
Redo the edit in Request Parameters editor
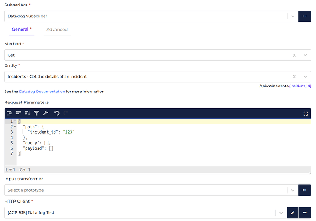point(65,113)
